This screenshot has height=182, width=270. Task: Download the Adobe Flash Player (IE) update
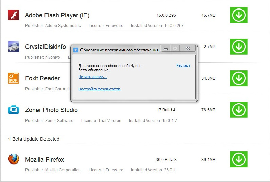tap(239, 15)
